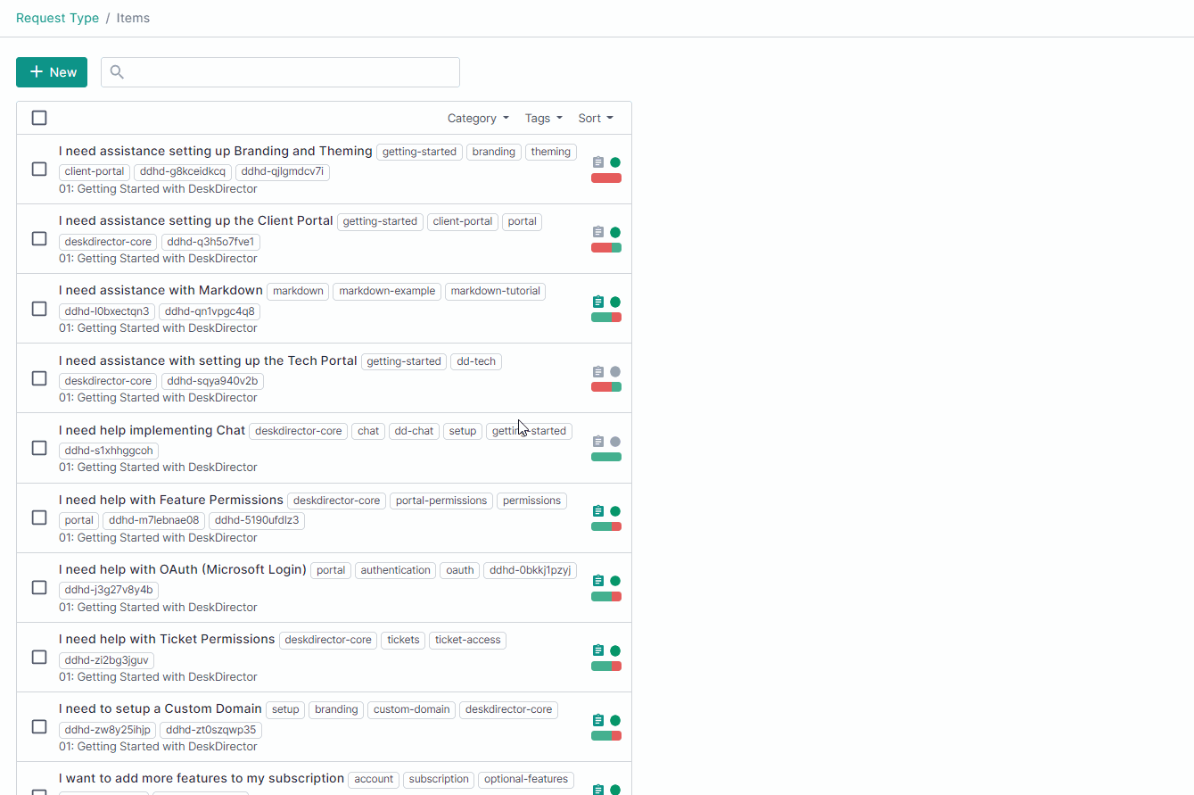Screen dimensions: 1194x795
Task: Open 'I need to setup a Custom Domain'
Action: tap(161, 708)
